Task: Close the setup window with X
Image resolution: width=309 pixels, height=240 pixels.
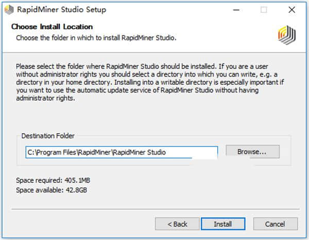Action: (292, 9)
